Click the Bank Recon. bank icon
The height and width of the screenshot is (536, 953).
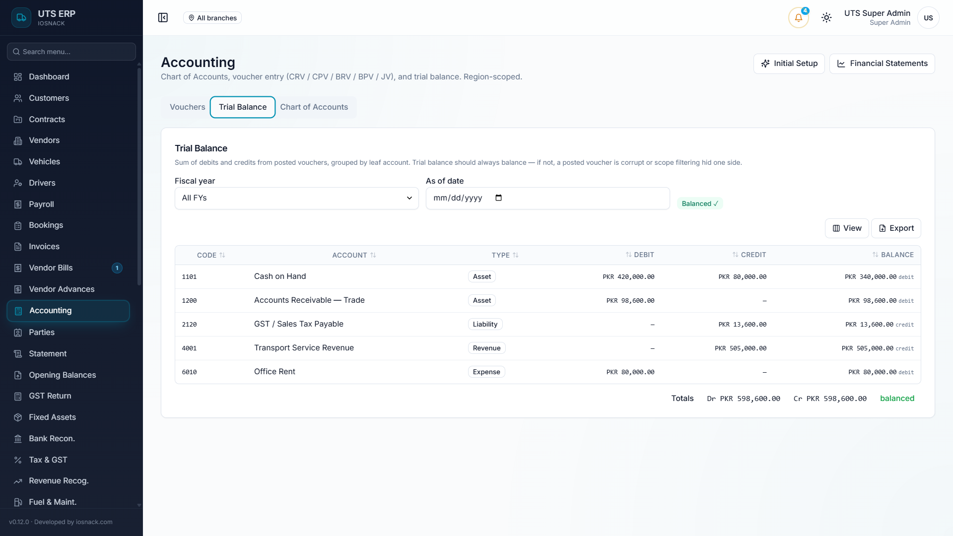18,439
